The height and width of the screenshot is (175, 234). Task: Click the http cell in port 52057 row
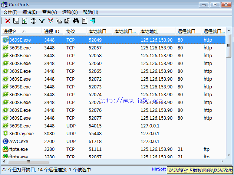(208, 48)
